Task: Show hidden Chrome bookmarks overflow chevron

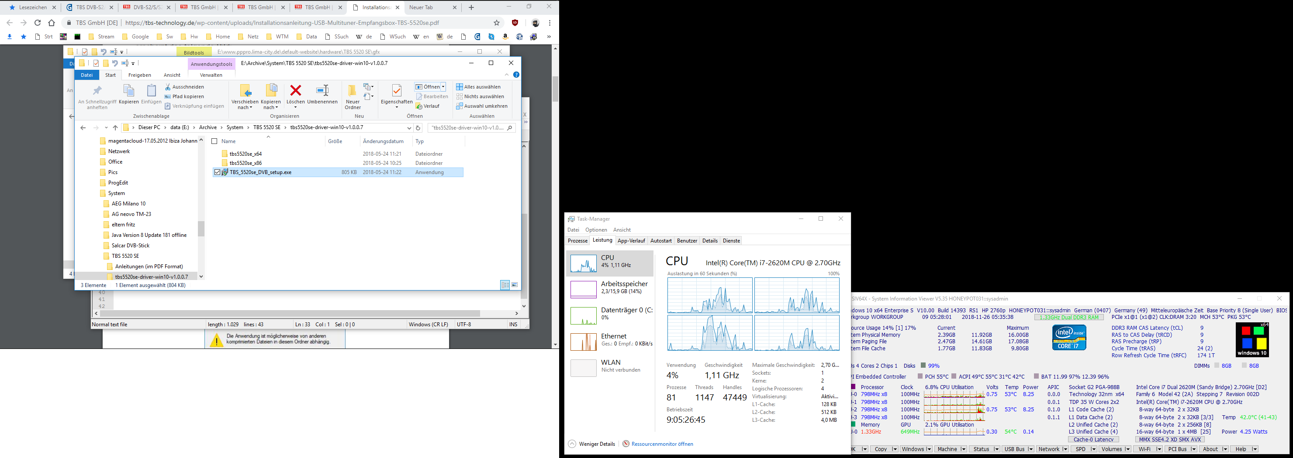Action: 549,37
